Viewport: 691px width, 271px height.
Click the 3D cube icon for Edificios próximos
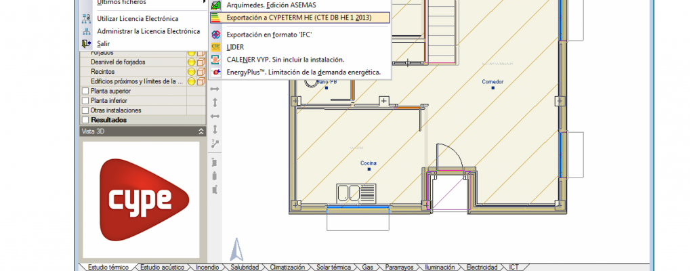tap(201, 81)
